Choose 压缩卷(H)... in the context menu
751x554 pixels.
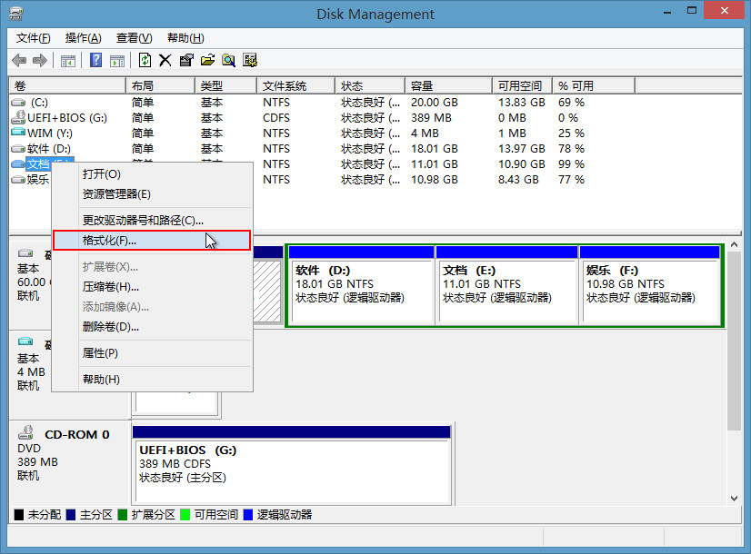[110, 287]
